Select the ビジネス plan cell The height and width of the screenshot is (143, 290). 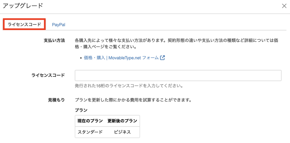[122, 132]
